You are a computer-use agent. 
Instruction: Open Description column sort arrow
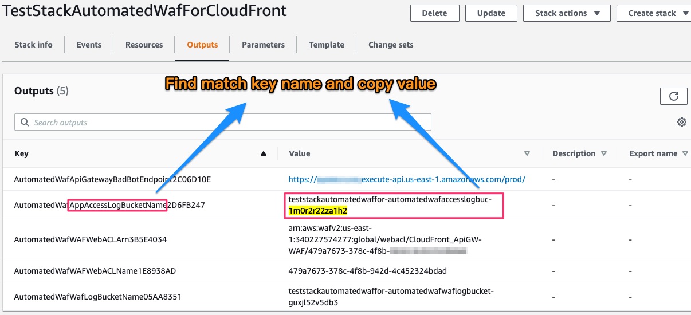604,153
